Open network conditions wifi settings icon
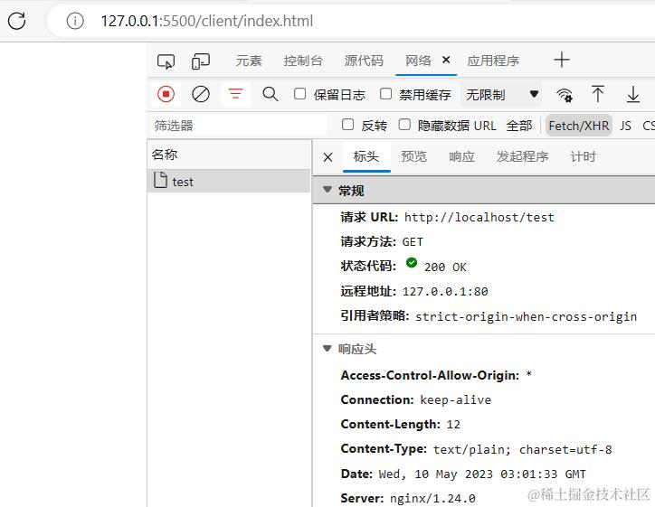655x507 pixels. (565, 95)
